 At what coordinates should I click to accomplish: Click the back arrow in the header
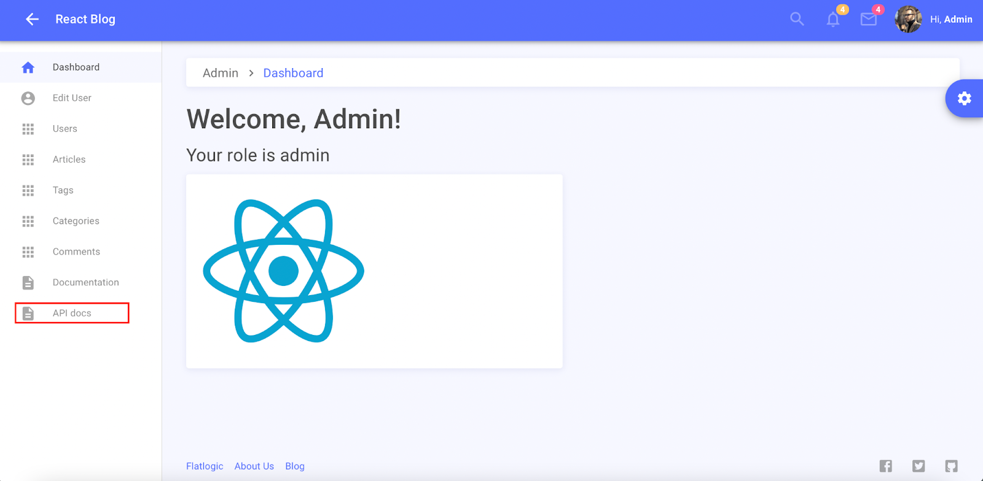pyautogui.click(x=32, y=20)
